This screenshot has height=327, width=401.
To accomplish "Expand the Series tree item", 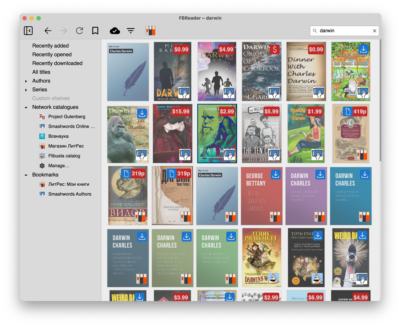I will click(x=26, y=90).
